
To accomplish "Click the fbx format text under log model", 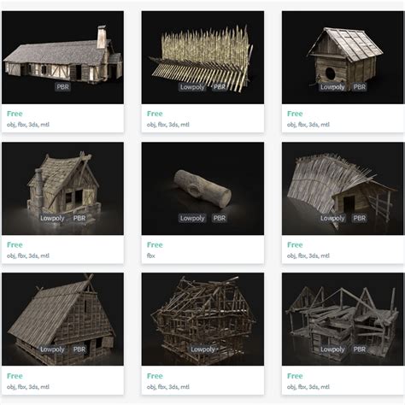I will pos(151,255).
